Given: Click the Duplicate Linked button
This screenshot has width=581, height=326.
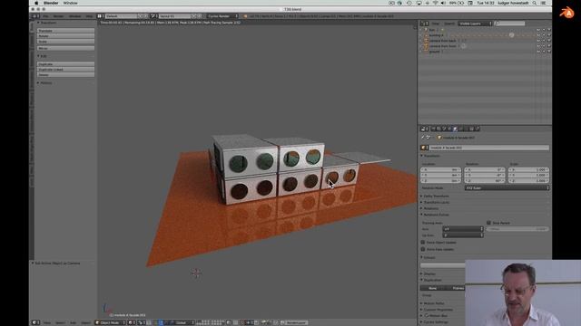Looking at the screenshot, I should click(x=65, y=70).
